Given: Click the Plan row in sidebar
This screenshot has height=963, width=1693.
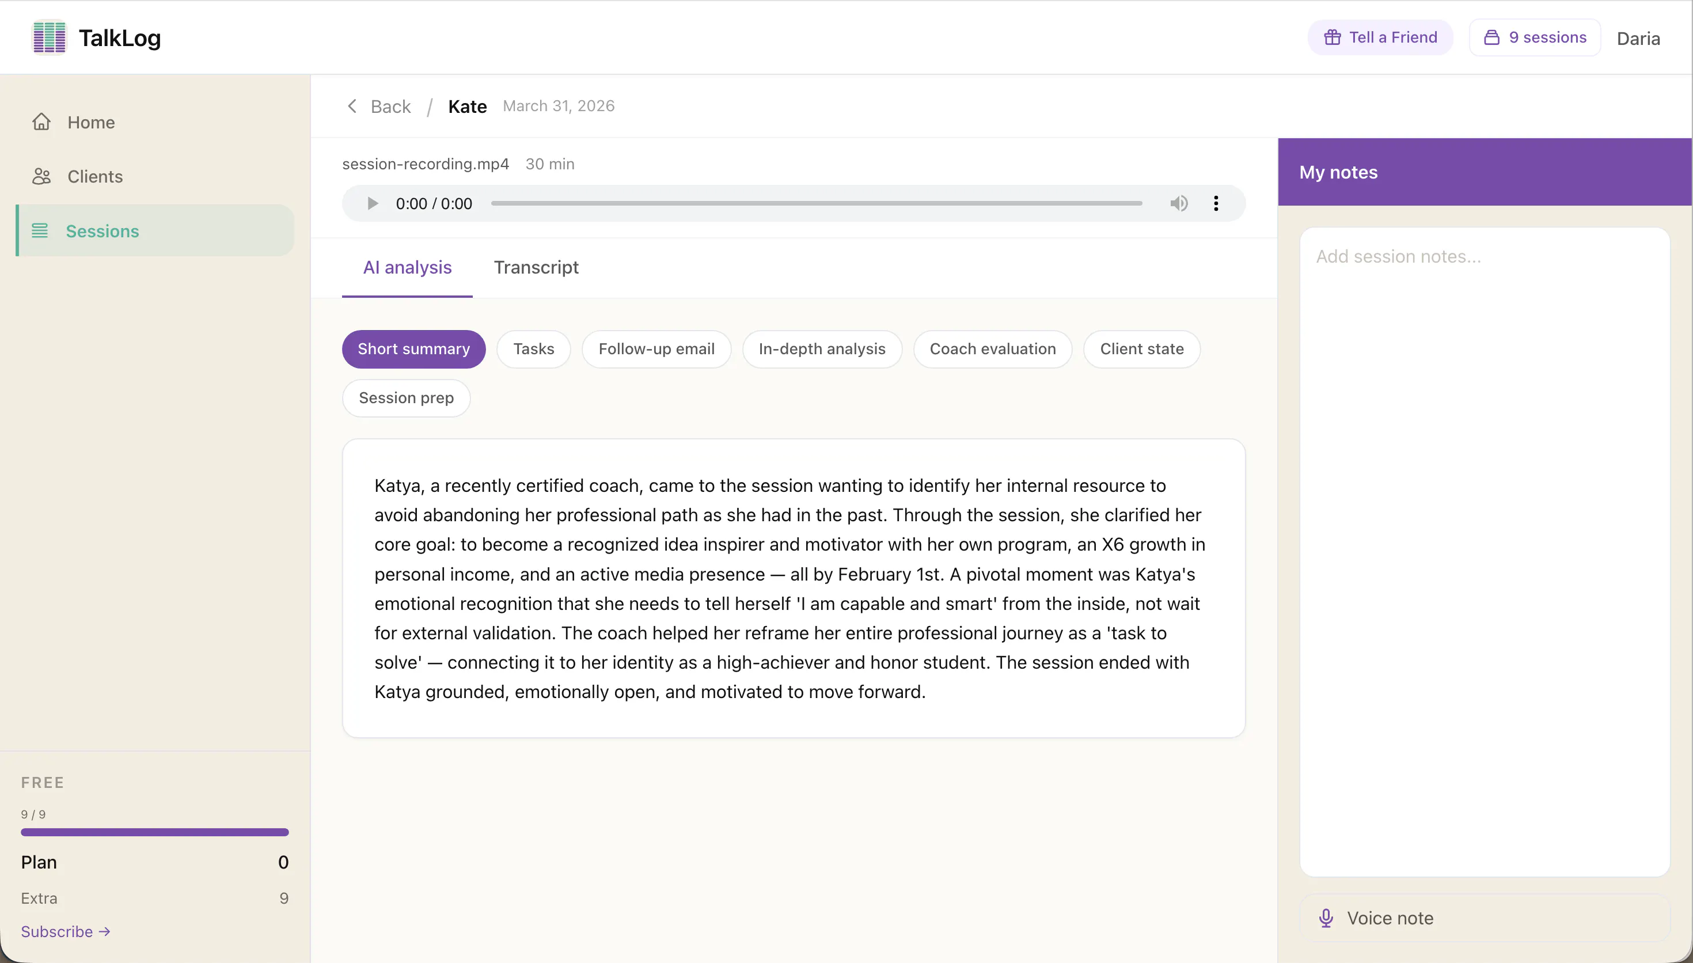Looking at the screenshot, I should (155, 862).
